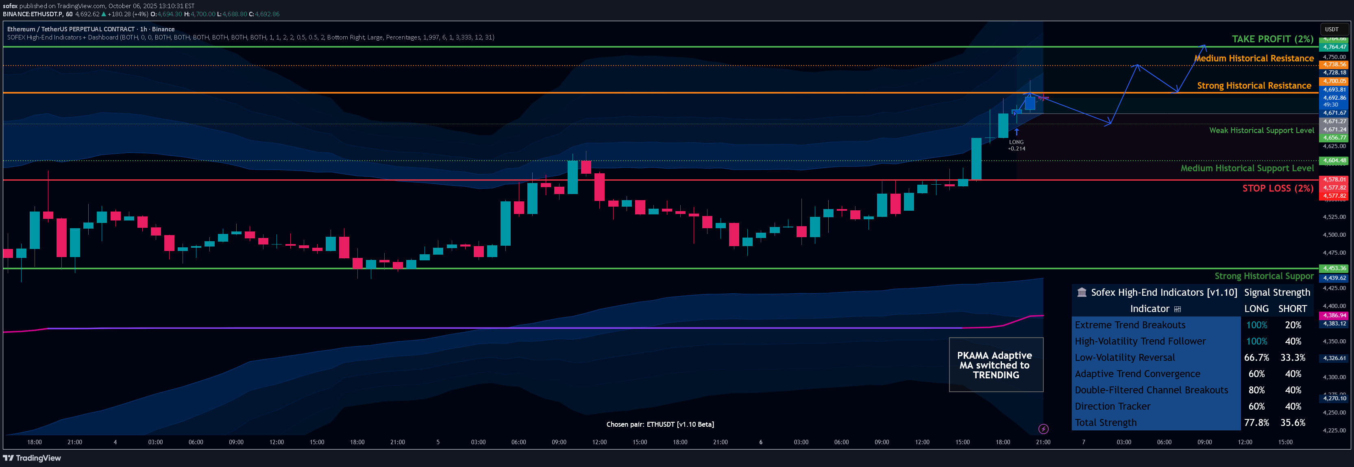Click the PKAMA Adaptive MA text box
Image resolution: width=1354 pixels, height=467 pixels.
click(x=995, y=365)
